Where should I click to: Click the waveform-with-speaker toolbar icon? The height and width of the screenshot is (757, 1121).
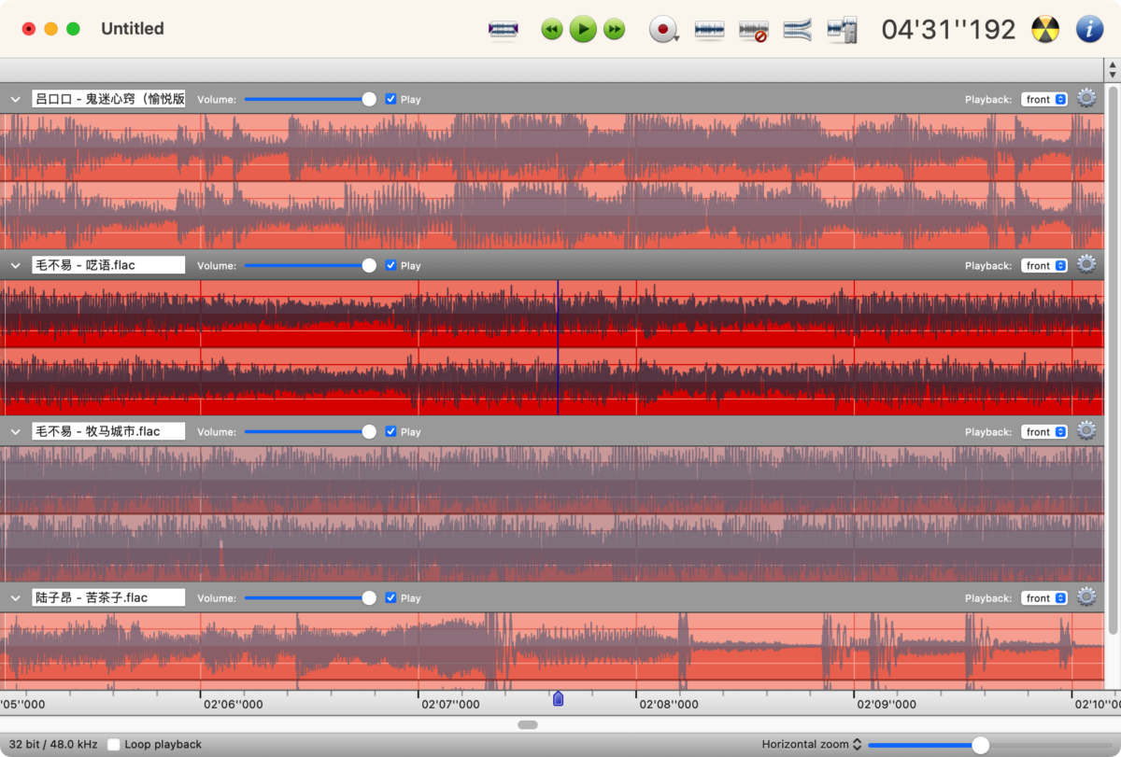coord(842,30)
